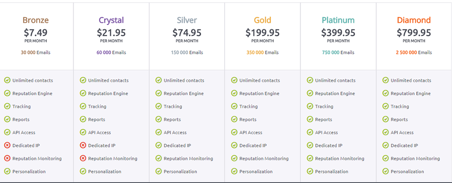Click the Gold $199.95 price
The height and width of the screenshot is (183, 452).
coord(263,33)
